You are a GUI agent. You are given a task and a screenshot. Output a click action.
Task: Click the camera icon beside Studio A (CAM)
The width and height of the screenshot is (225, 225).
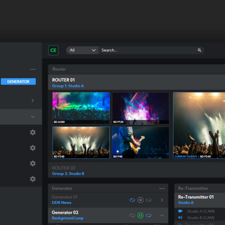tap(180, 211)
